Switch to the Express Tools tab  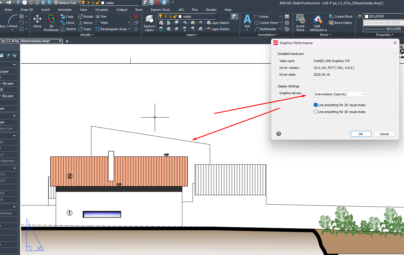pos(160,10)
